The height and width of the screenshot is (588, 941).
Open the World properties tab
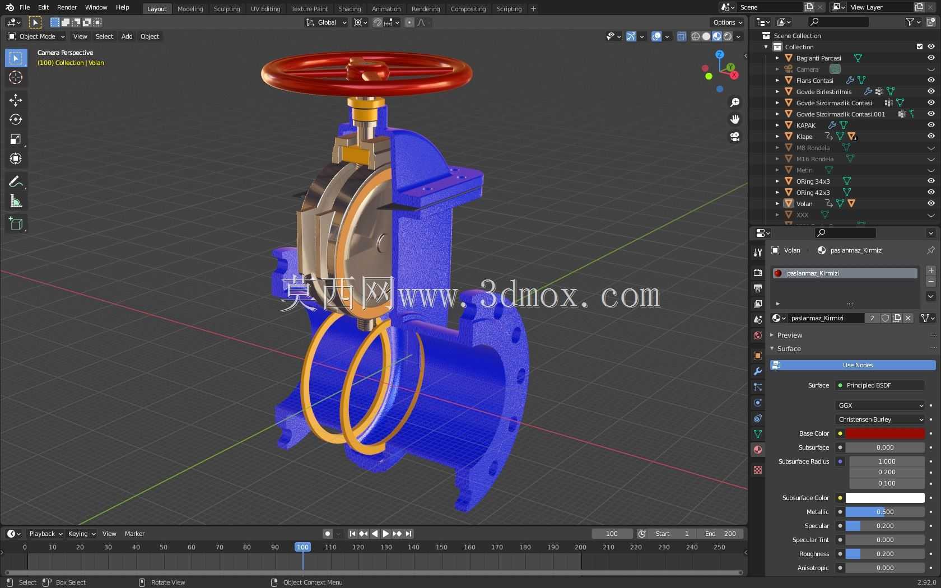pos(758,335)
